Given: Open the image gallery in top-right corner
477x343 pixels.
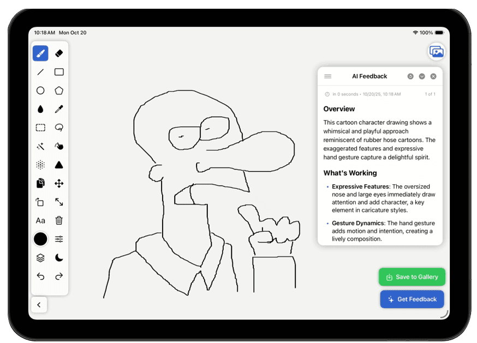Looking at the screenshot, I should pos(436,51).
